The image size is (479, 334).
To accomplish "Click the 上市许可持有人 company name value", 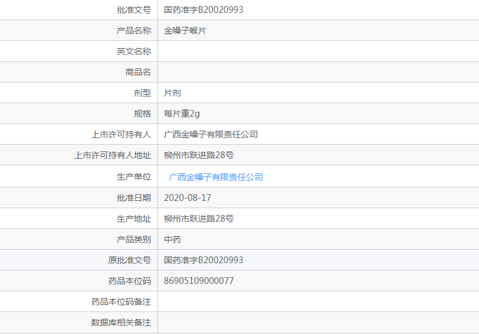I will 211,134.
